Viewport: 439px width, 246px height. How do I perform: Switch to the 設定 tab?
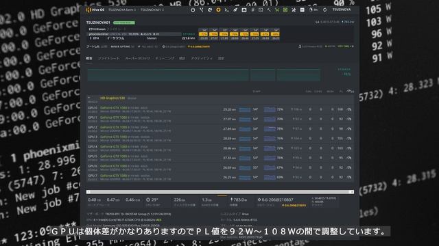click(221, 59)
